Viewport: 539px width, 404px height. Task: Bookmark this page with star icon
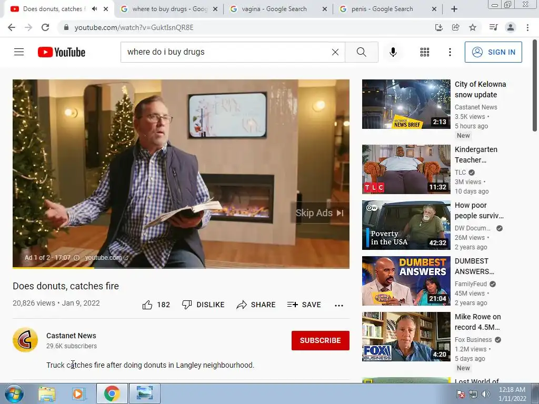coord(473,27)
